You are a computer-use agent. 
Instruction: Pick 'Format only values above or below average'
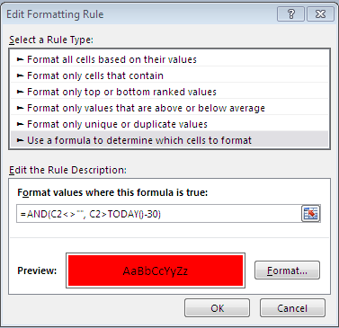click(x=170, y=108)
